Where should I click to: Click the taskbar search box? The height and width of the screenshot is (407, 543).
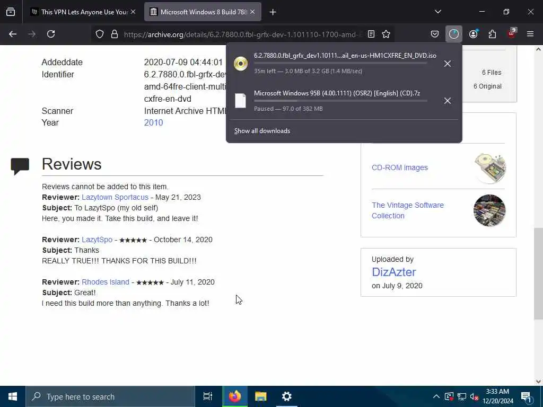[110, 396]
